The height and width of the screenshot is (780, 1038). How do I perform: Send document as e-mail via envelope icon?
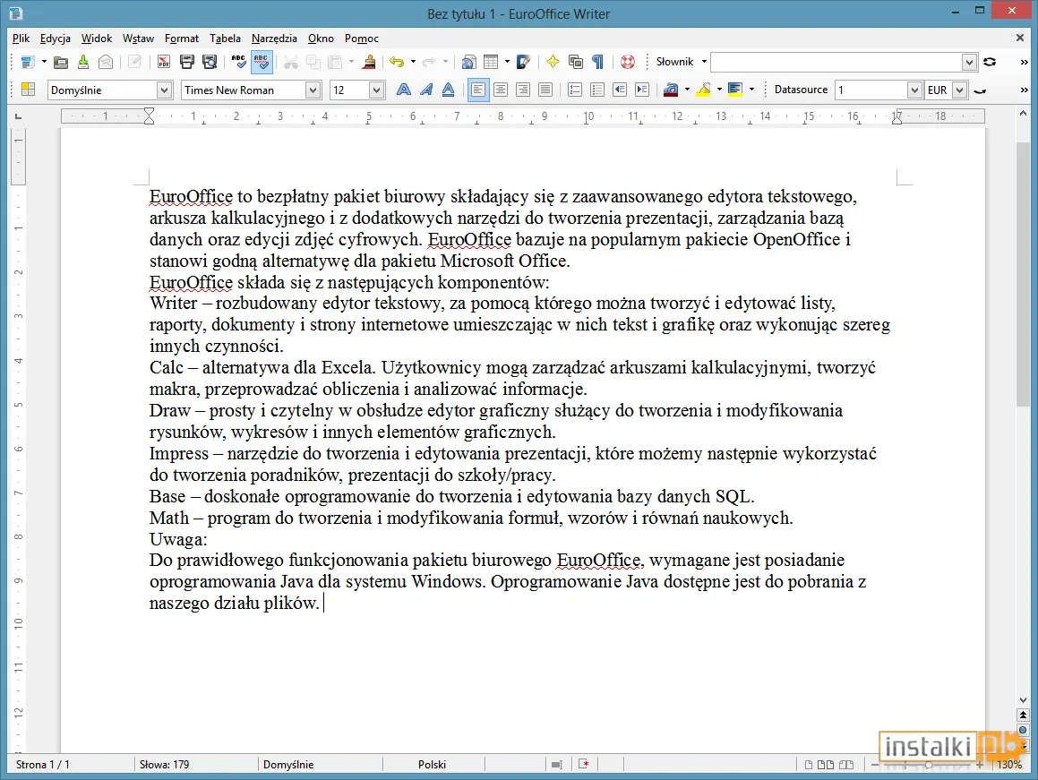click(106, 62)
